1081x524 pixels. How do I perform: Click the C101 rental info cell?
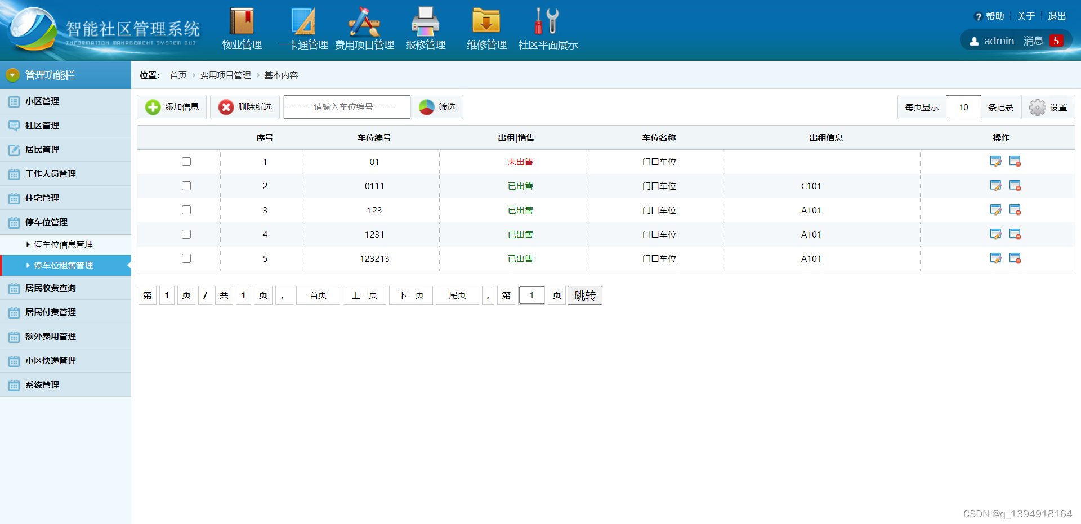click(811, 186)
